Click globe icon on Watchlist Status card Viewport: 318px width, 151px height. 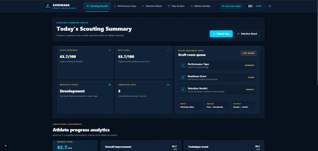click(x=110, y=85)
